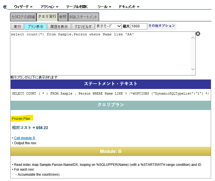Screen dimensions: 215x181
Task: Click the 最大 rows input field
Action: (139, 26)
